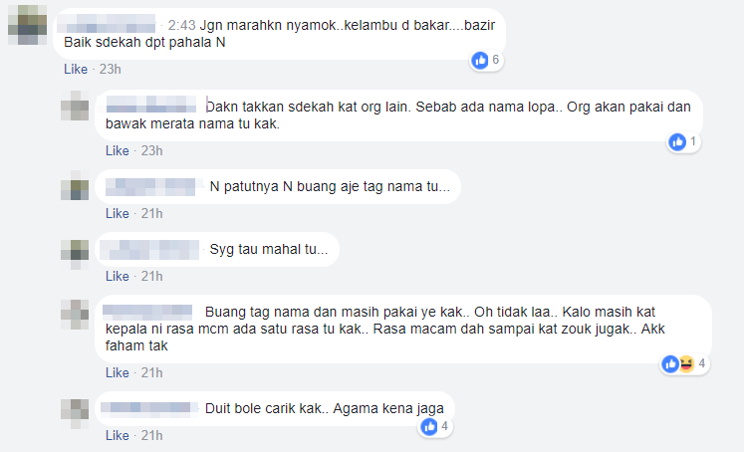Open avatar beside 'Syg tau mahal tu' reply
This screenshot has width=744, height=452.
tap(75, 254)
